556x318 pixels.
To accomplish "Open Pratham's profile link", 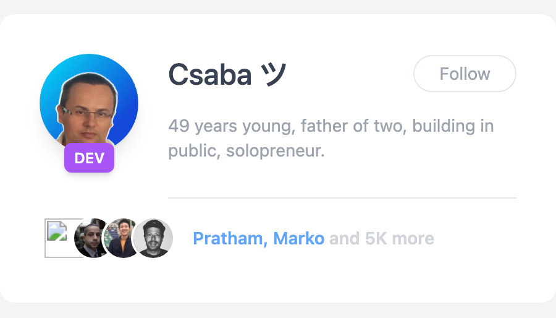I will pyautogui.click(x=229, y=238).
